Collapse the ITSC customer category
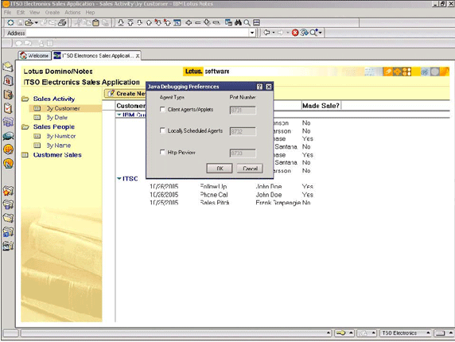The height and width of the screenshot is (342, 455). pos(119,178)
